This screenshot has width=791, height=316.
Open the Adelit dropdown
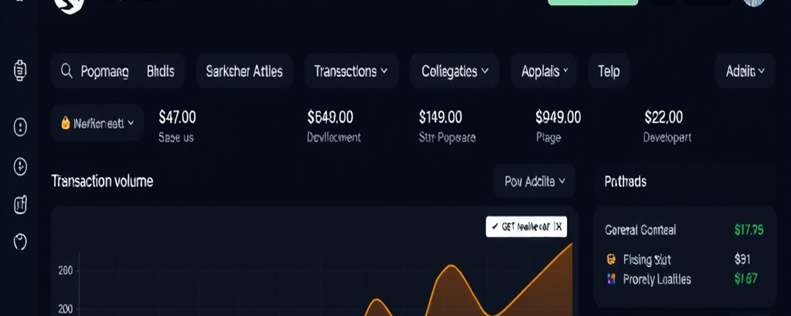(745, 71)
